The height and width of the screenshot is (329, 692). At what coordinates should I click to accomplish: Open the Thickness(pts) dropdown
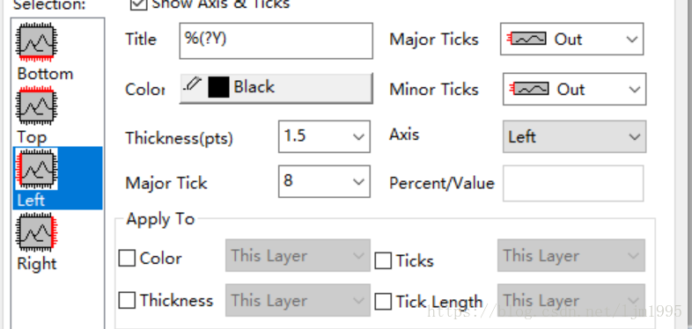pos(324,136)
